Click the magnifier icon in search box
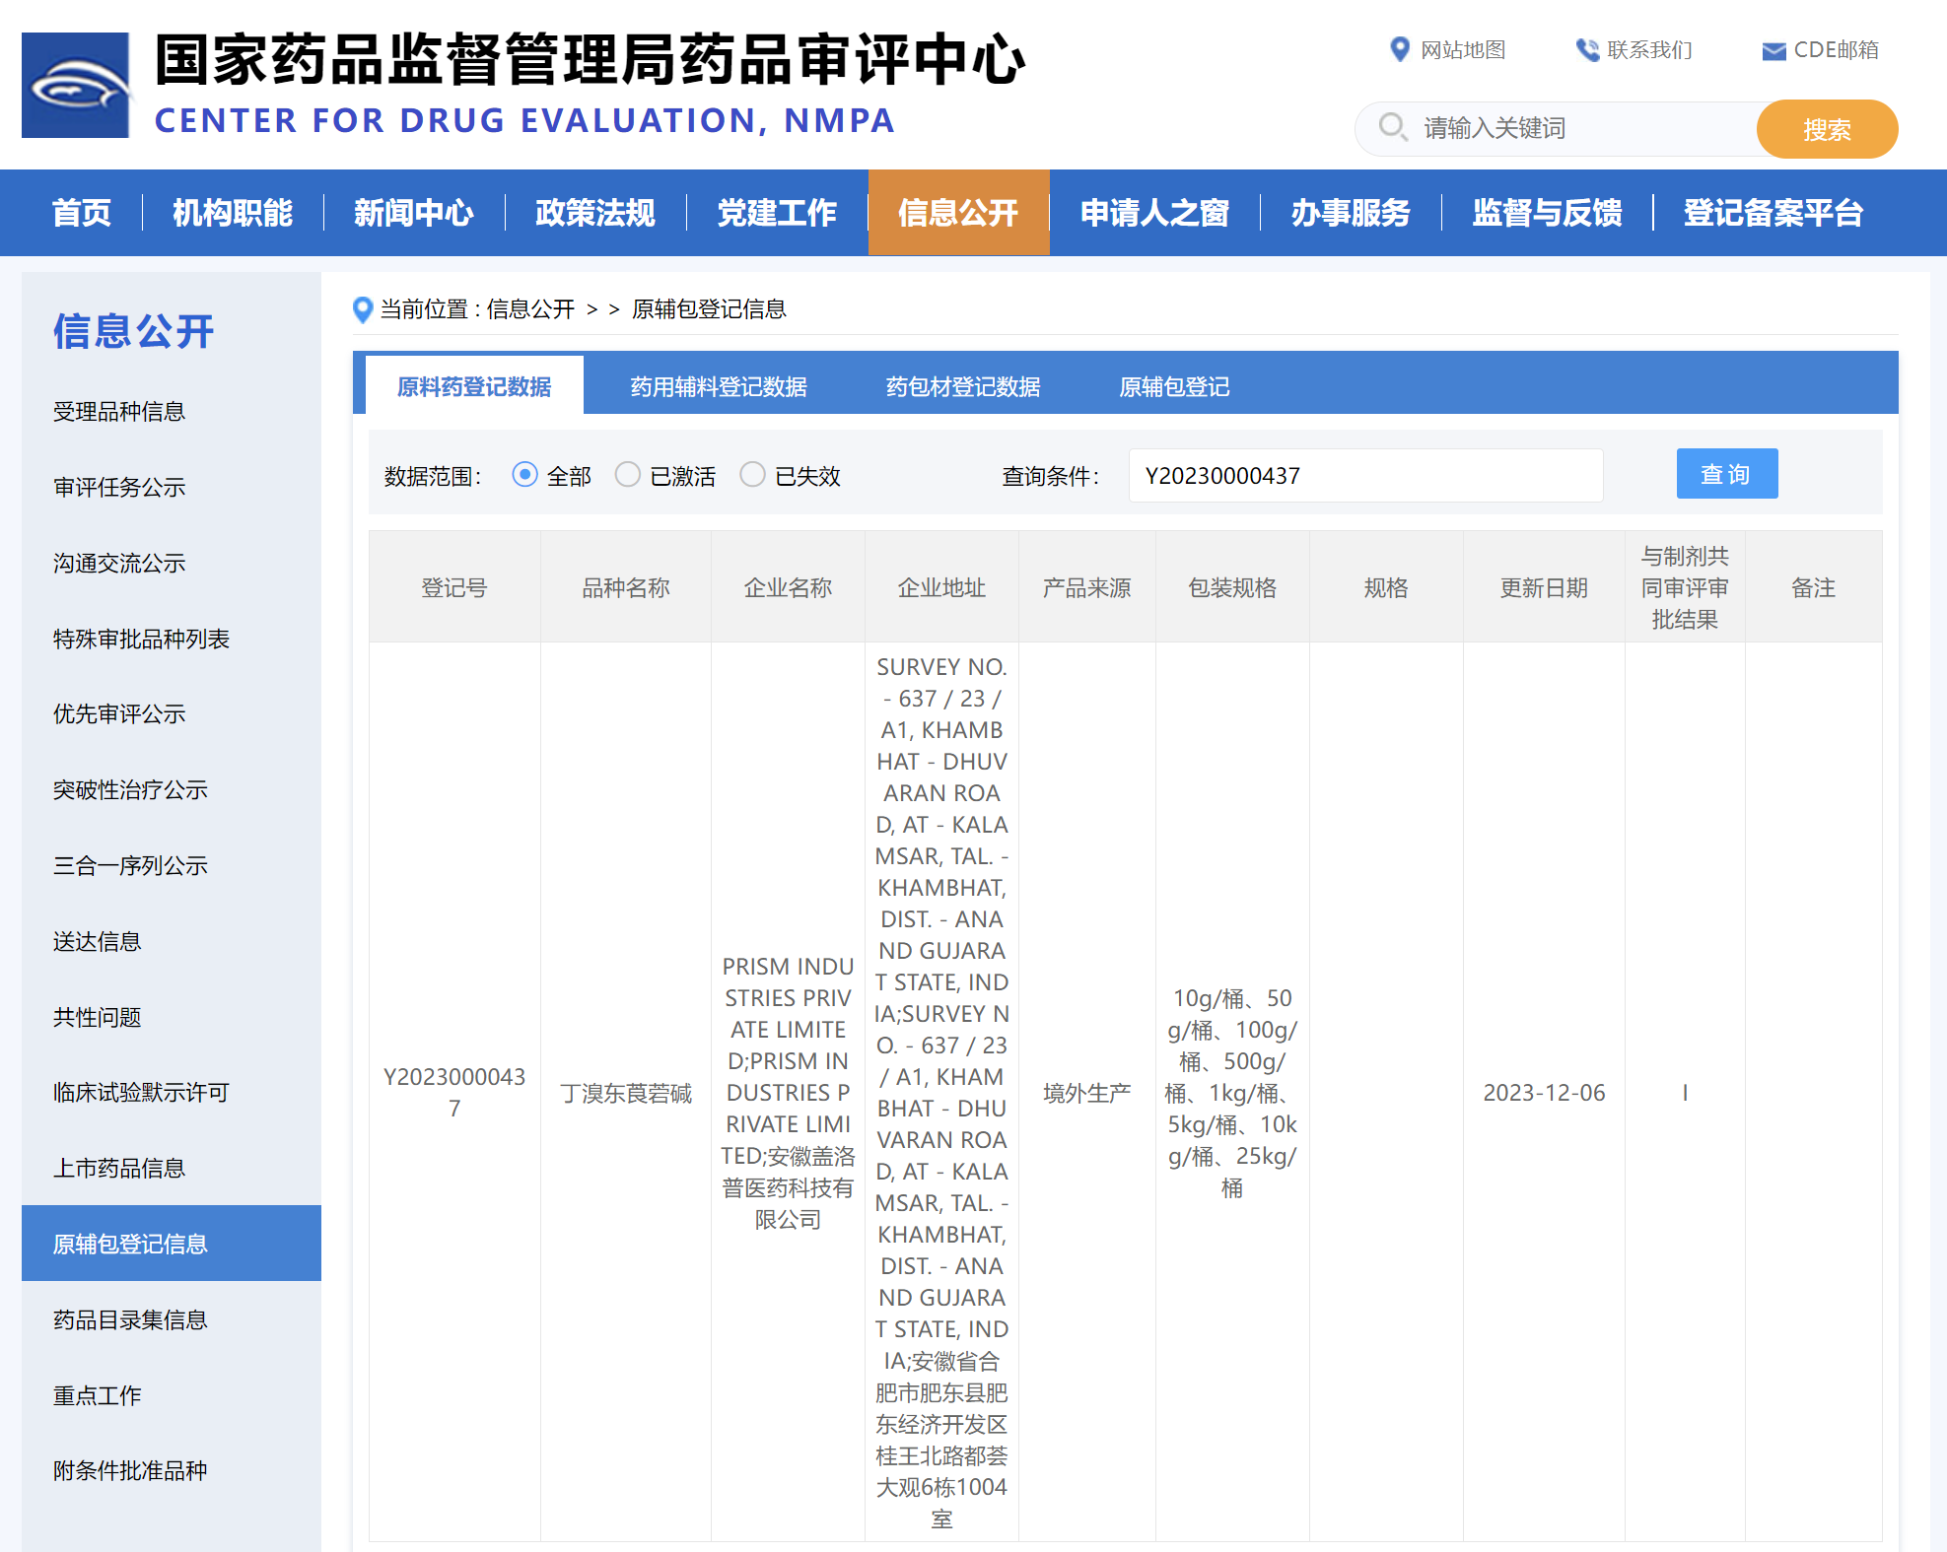The width and height of the screenshot is (1947, 1552). 1392,127
